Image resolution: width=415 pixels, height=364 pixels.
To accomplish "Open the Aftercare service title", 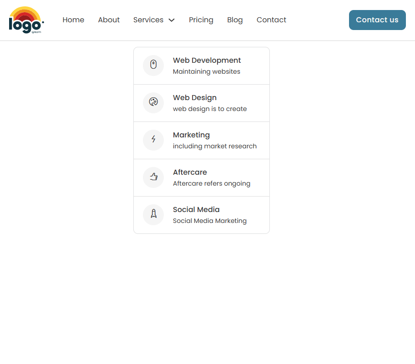I will 190,172.
